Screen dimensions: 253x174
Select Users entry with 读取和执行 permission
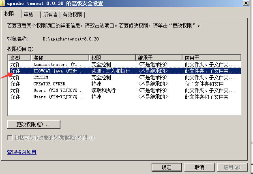[x=124, y=90]
